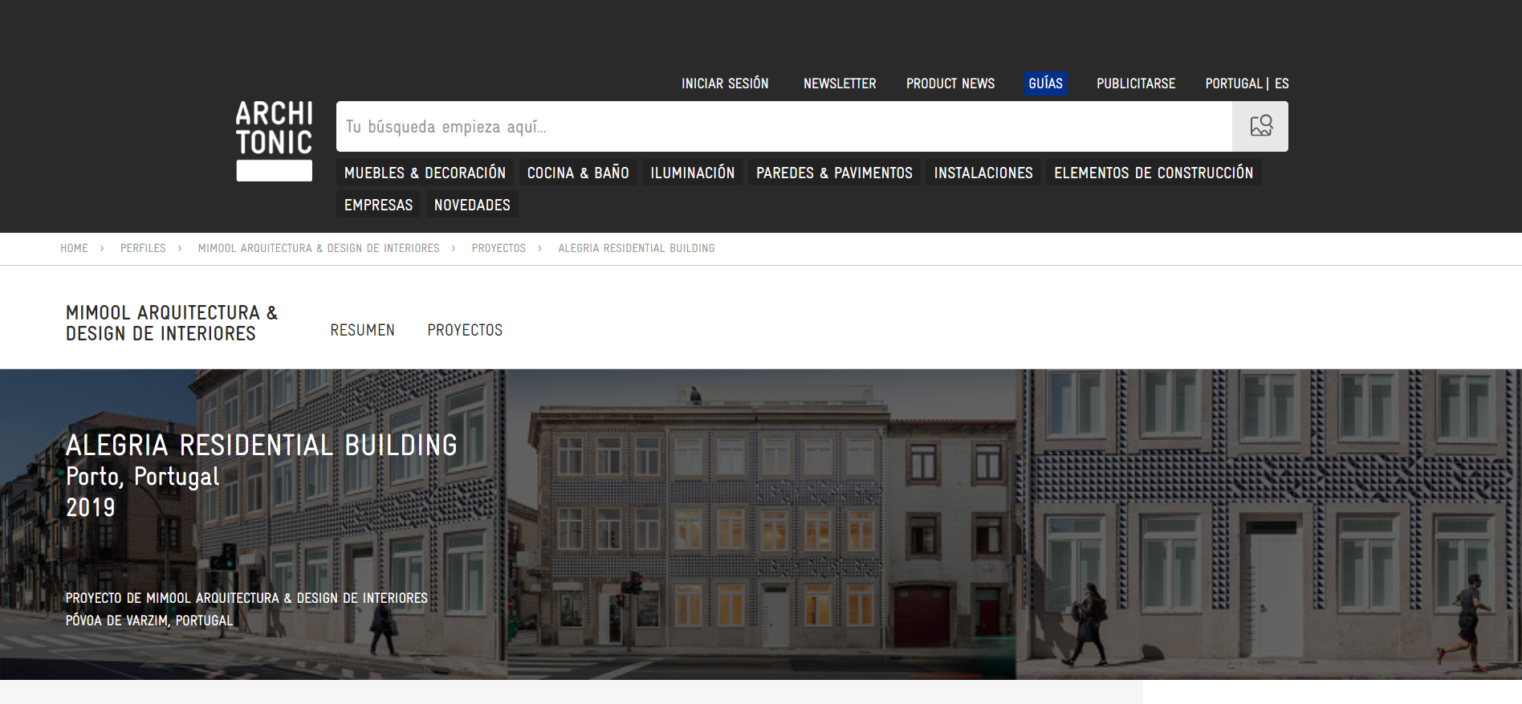The width and height of the screenshot is (1522, 704).
Task: Click 'Póvoa de Varzim, Portugal' text
Action: tap(149, 621)
